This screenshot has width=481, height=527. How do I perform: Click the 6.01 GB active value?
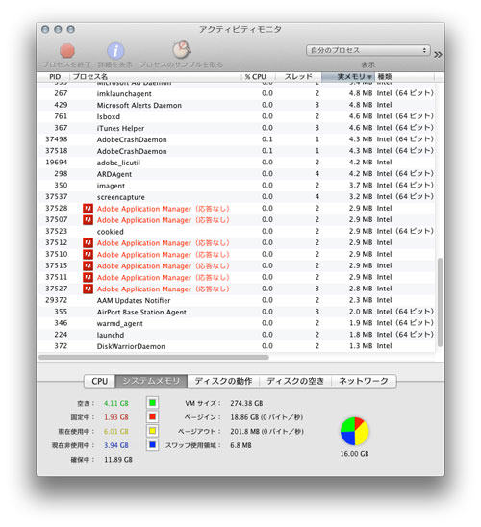point(116,431)
